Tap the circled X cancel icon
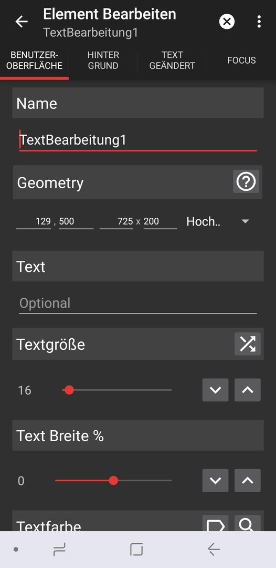 227,22
